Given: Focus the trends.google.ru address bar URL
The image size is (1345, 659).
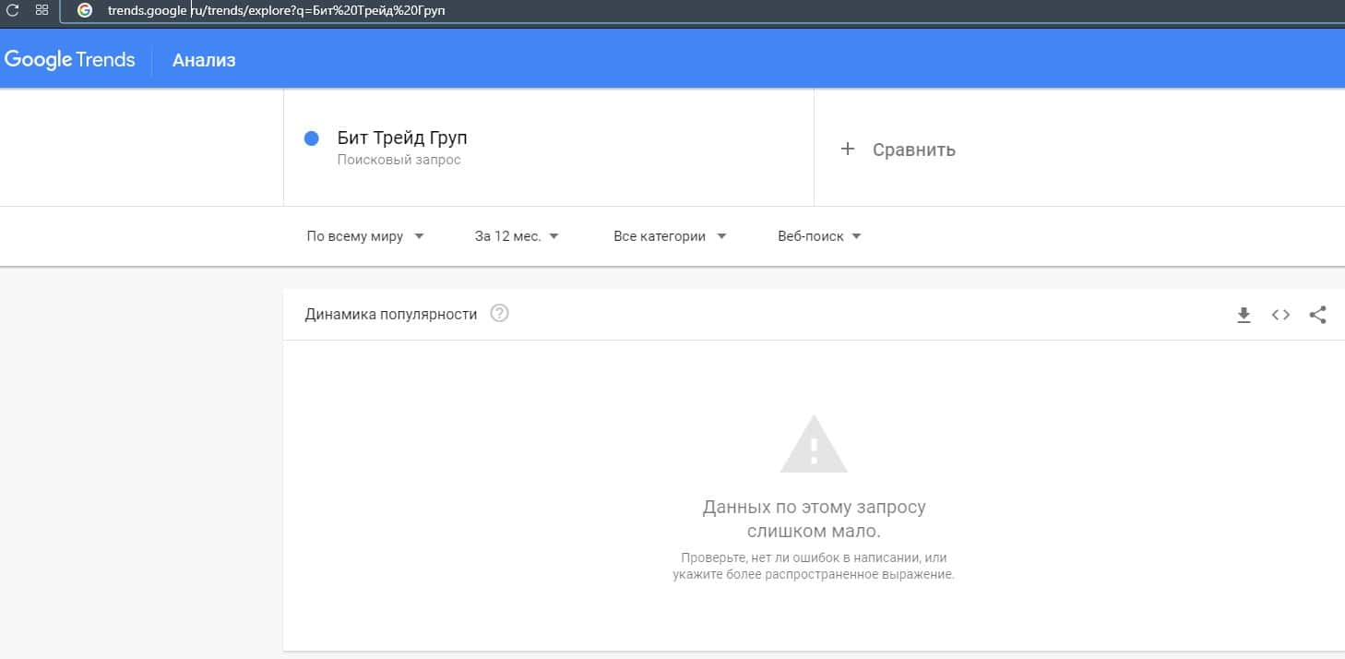Looking at the screenshot, I should 277,11.
